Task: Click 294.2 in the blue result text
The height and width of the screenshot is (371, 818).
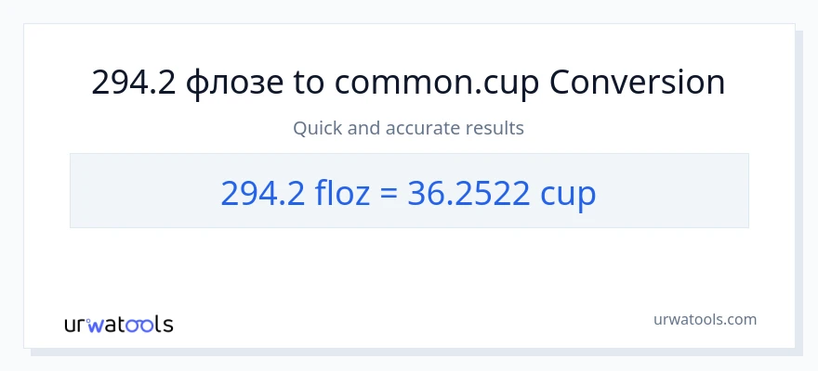Action: [259, 192]
